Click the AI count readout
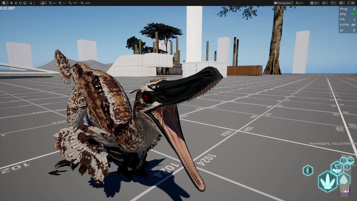The height and width of the screenshot is (201, 357). pyautogui.click(x=348, y=30)
